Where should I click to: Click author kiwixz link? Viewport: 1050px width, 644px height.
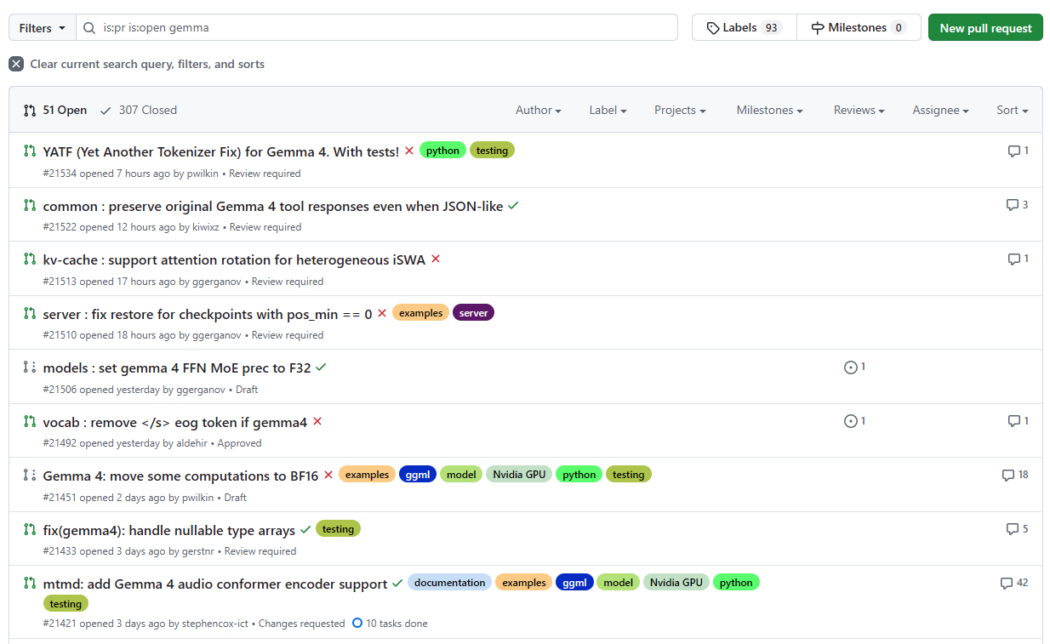click(205, 227)
